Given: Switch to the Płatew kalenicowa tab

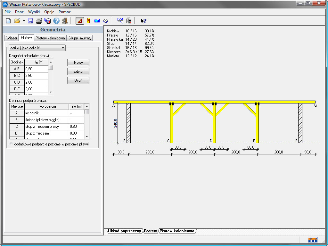Looking at the screenshot, I should coord(50,38).
